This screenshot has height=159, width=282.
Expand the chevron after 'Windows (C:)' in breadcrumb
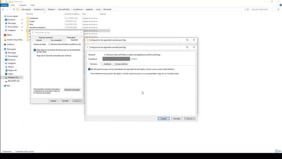point(46,9)
